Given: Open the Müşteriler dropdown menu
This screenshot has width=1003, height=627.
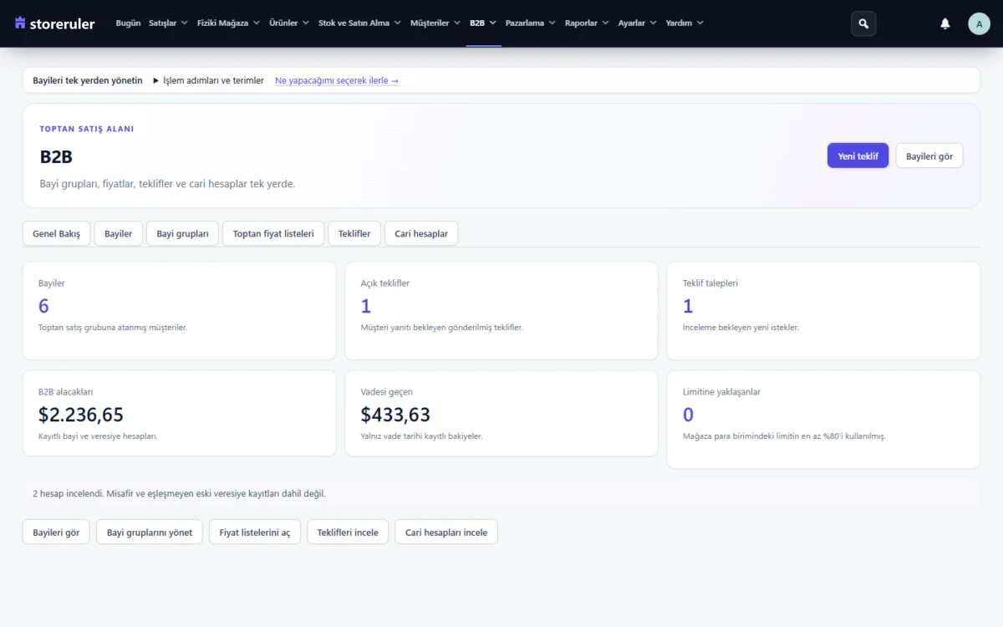Looking at the screenshot, I should [x=435, y=23].
